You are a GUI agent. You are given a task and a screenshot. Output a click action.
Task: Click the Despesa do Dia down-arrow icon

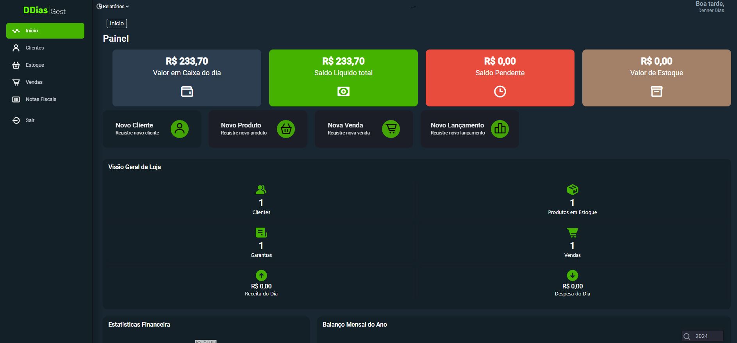pyautogui.click(x=572, y=276)
